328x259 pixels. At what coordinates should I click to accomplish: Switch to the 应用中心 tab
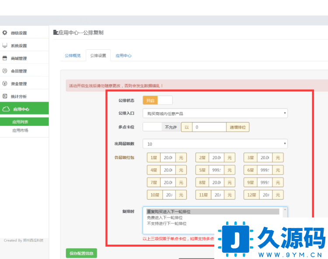(x=123, y=56)
